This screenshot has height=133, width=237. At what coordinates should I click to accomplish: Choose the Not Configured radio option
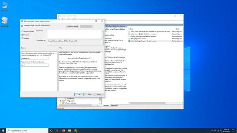(x=22, y=31)
